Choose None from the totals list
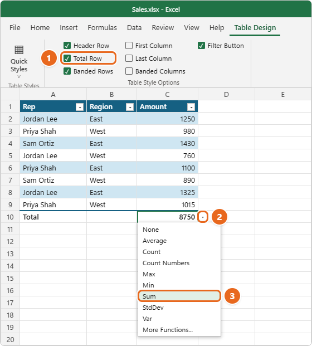The width and height of the screenshot is (312, 346). pos(179,230)
